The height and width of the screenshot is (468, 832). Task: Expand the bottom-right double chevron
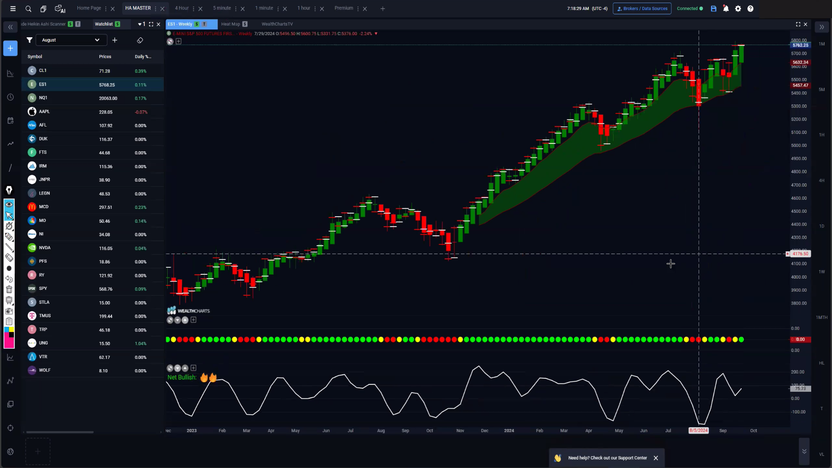point(804,452)
